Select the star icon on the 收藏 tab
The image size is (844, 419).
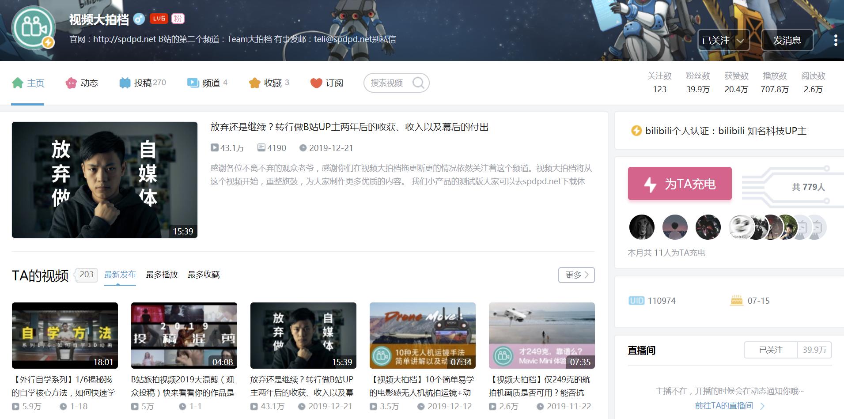point(254,83)
